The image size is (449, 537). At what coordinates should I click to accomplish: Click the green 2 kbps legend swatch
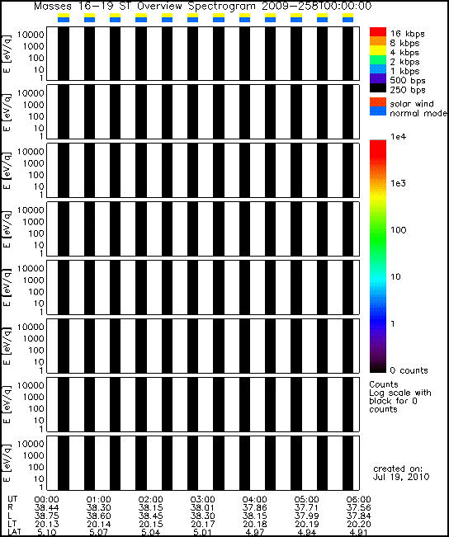click(x=378, y=60)
